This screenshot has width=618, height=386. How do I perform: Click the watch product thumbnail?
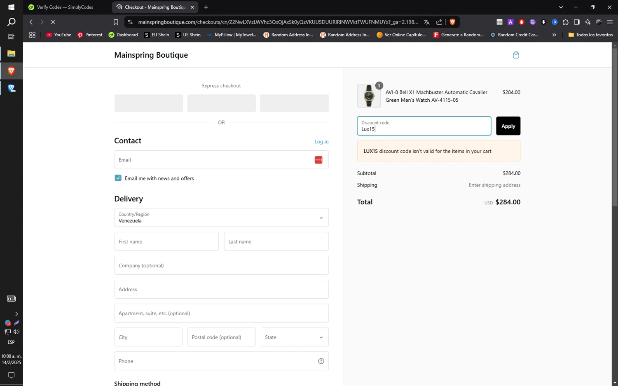(x=369, y=96)
